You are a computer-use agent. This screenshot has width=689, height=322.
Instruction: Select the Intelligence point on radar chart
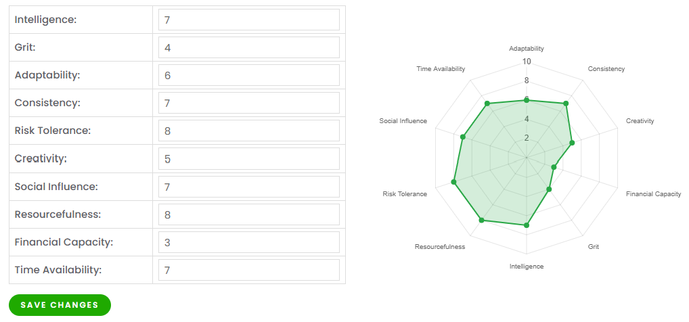click(x=527, y=225)
